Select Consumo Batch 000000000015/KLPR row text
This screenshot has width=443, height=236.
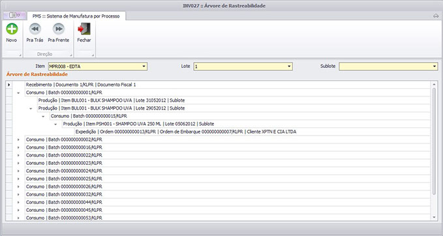pyautogui.click(x=89, y=116)
